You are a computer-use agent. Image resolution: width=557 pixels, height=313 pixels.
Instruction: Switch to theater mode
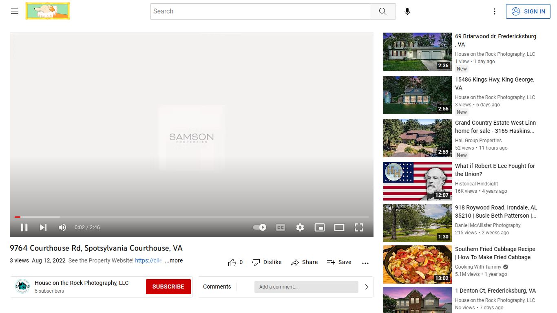click(x=339, y=227)
